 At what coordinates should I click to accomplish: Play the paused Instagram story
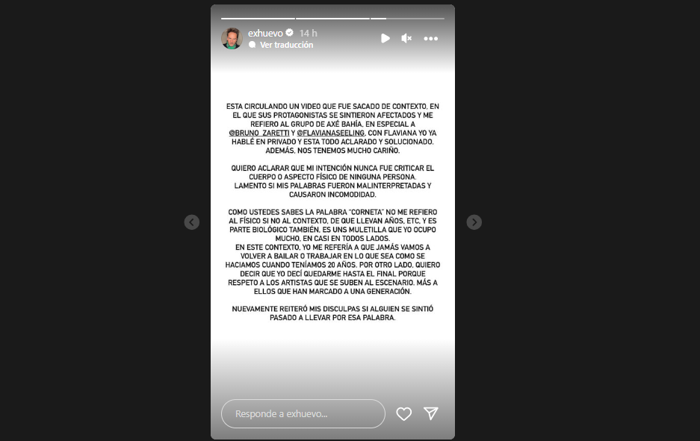[385, 38]
